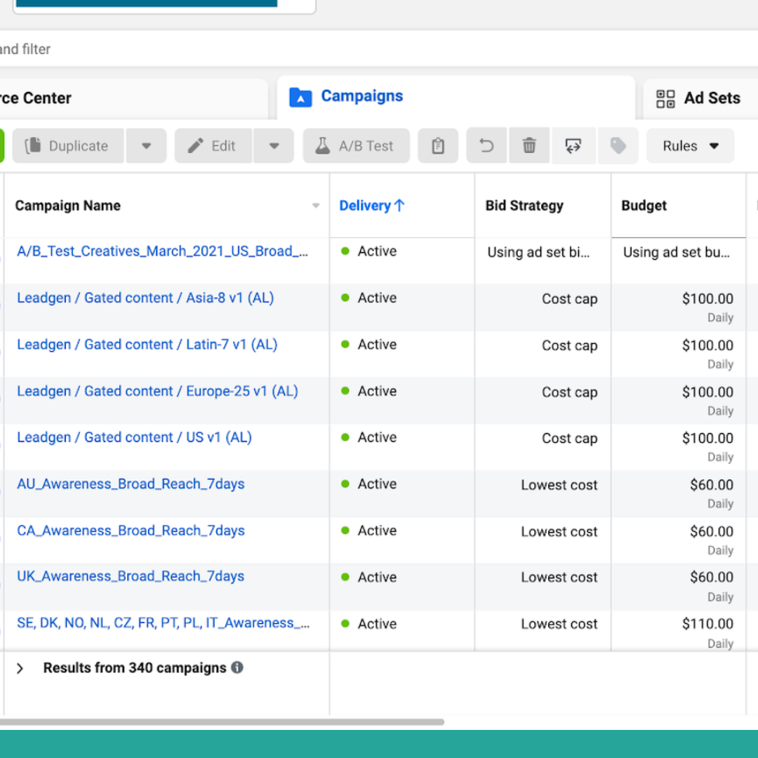Click $60.00 budget of AU_Awareness campaign
Screen dimensions: 758x758
(711, 485)
